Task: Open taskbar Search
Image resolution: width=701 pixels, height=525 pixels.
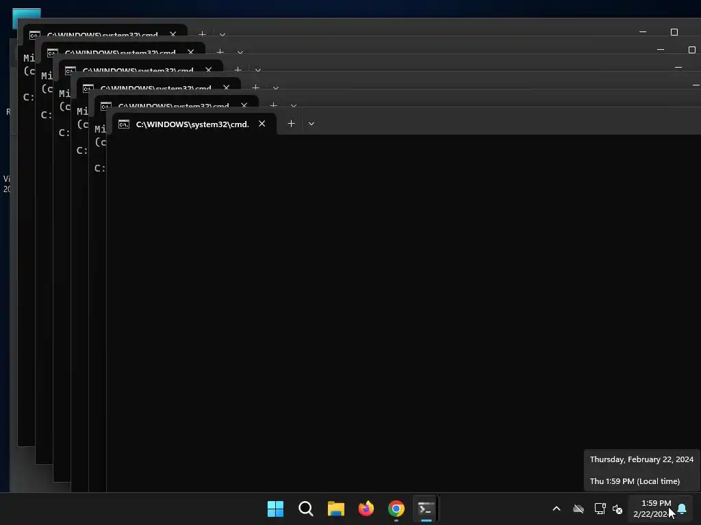Action: pos(306,509)
